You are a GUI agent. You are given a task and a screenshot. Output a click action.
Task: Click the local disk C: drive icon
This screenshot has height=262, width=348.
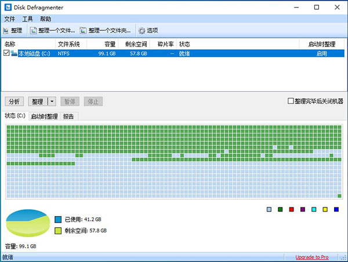[14, 53]
